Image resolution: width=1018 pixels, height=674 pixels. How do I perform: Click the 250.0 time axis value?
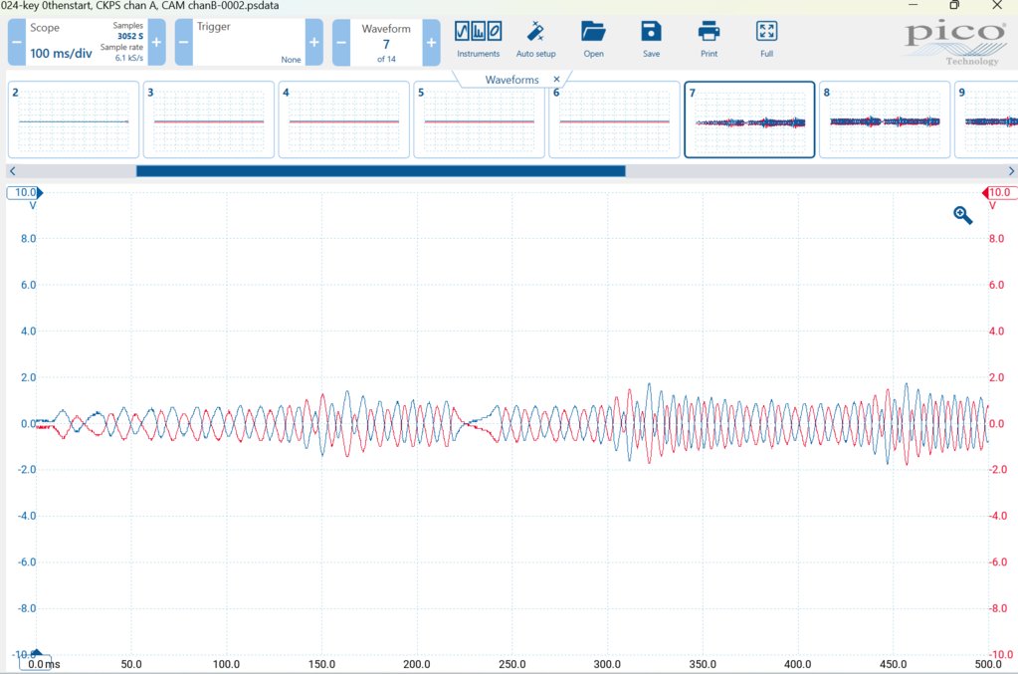(511, 664)
